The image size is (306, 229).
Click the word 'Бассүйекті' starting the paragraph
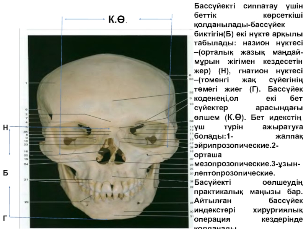tap(211, 7)
